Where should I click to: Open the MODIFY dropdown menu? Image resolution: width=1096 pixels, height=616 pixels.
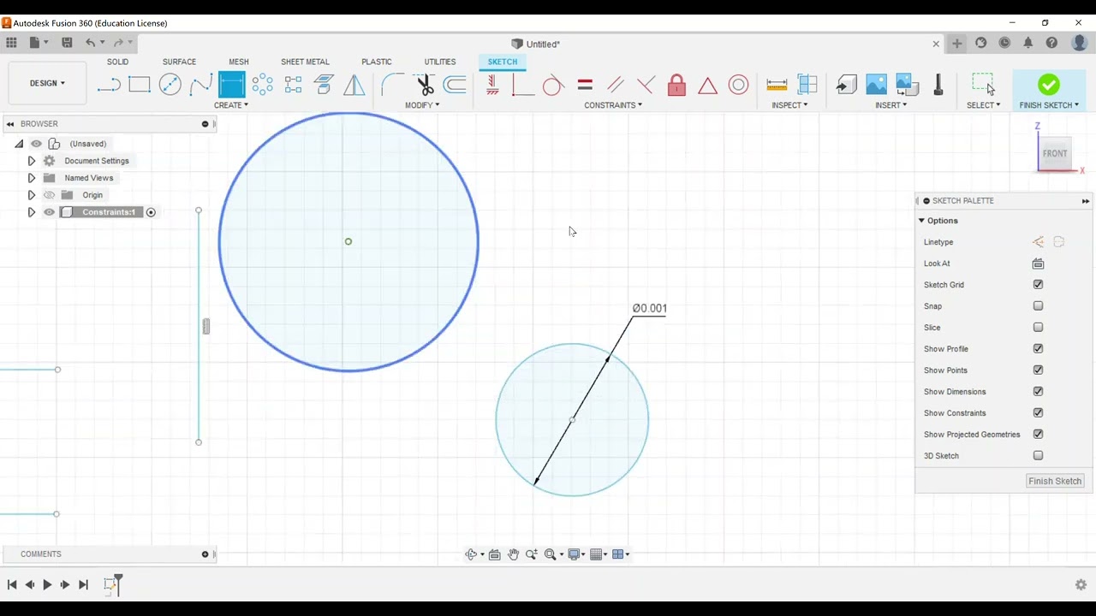[422, 105]
